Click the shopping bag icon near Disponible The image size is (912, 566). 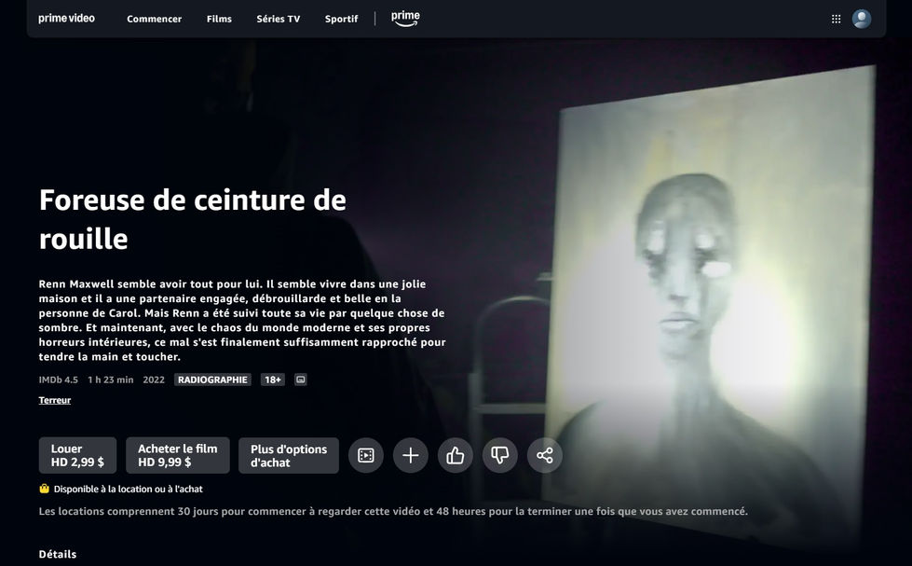[x=44, y=489]
